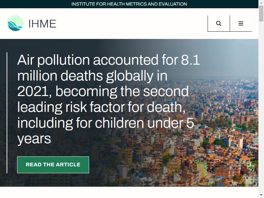Click the Institute for Health Metrics and Evaluation banner
The image size is (264, 198).
[129, 4]
